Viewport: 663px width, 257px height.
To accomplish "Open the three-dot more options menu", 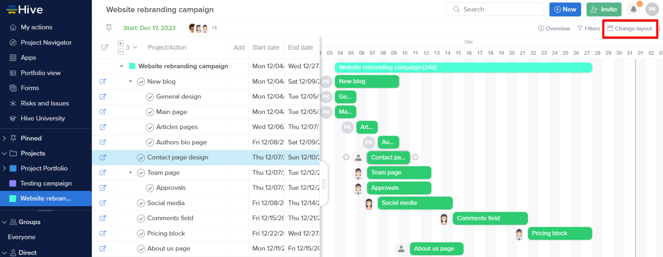I will [659, 29].
